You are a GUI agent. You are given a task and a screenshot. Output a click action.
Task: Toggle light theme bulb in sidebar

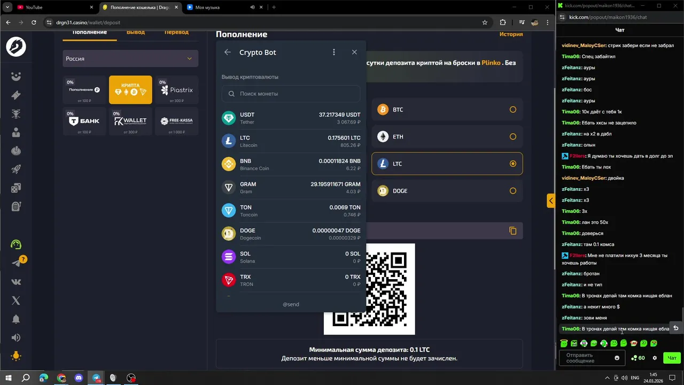click(16, 356)
